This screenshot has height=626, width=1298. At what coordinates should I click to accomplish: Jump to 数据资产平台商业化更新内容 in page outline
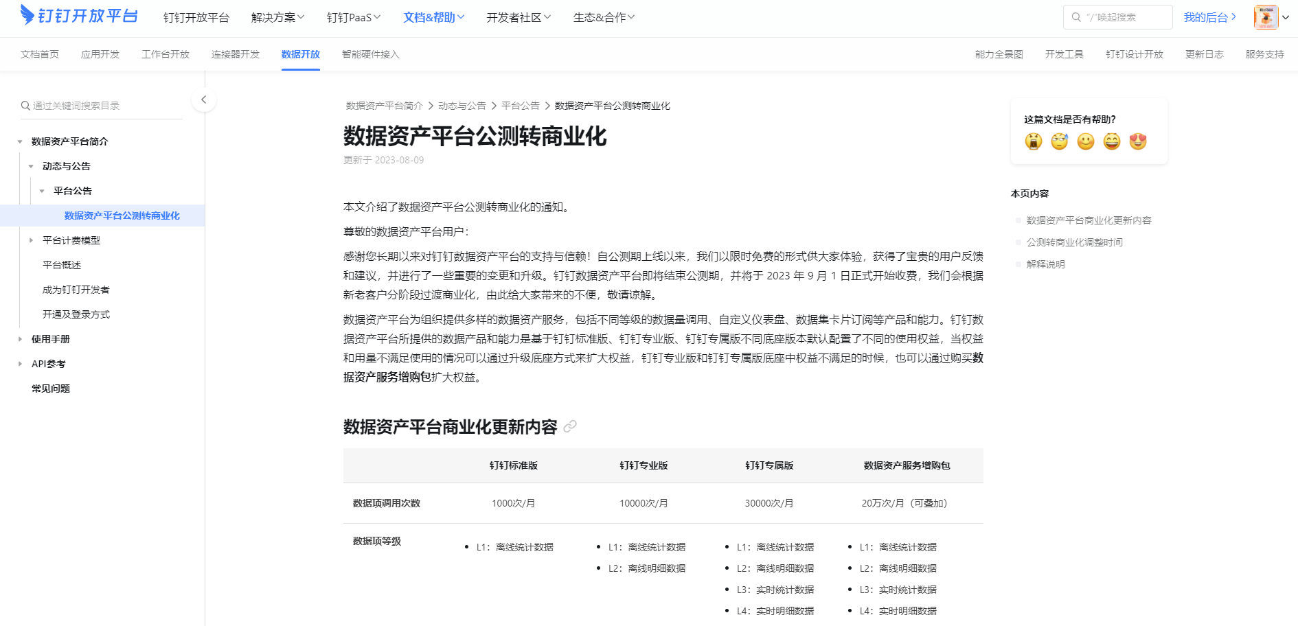click(1089, 220)
